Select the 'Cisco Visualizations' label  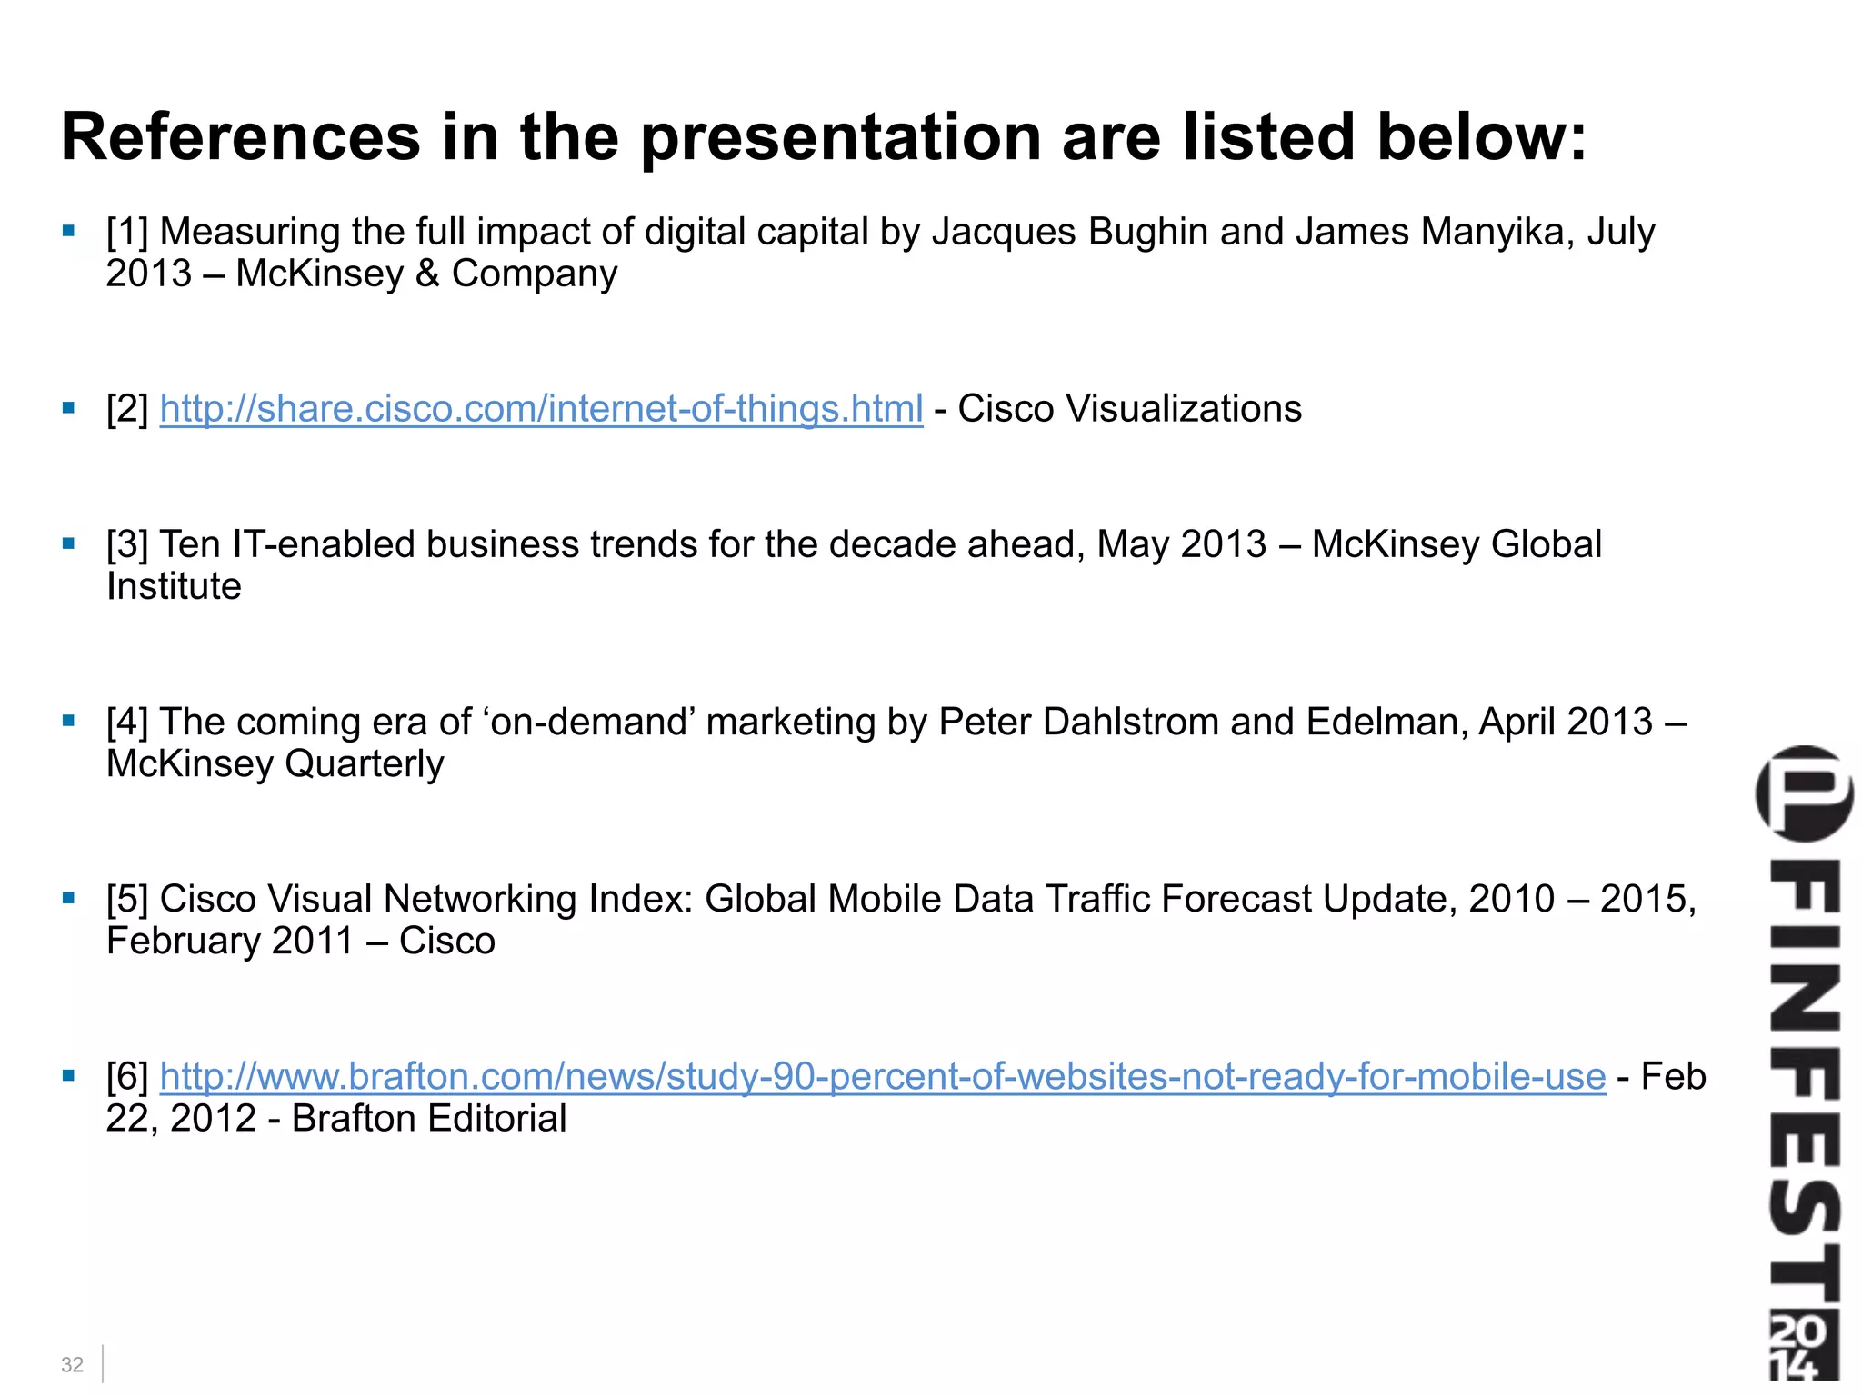1129,409
